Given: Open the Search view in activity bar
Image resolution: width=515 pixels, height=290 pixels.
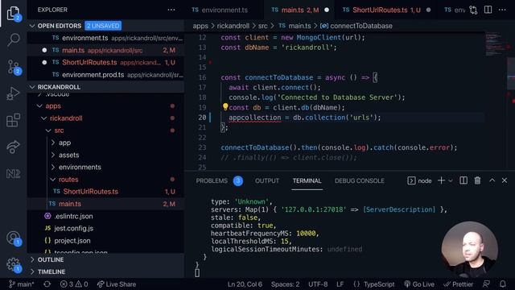Looking at the screenshot, I should 13,39.
